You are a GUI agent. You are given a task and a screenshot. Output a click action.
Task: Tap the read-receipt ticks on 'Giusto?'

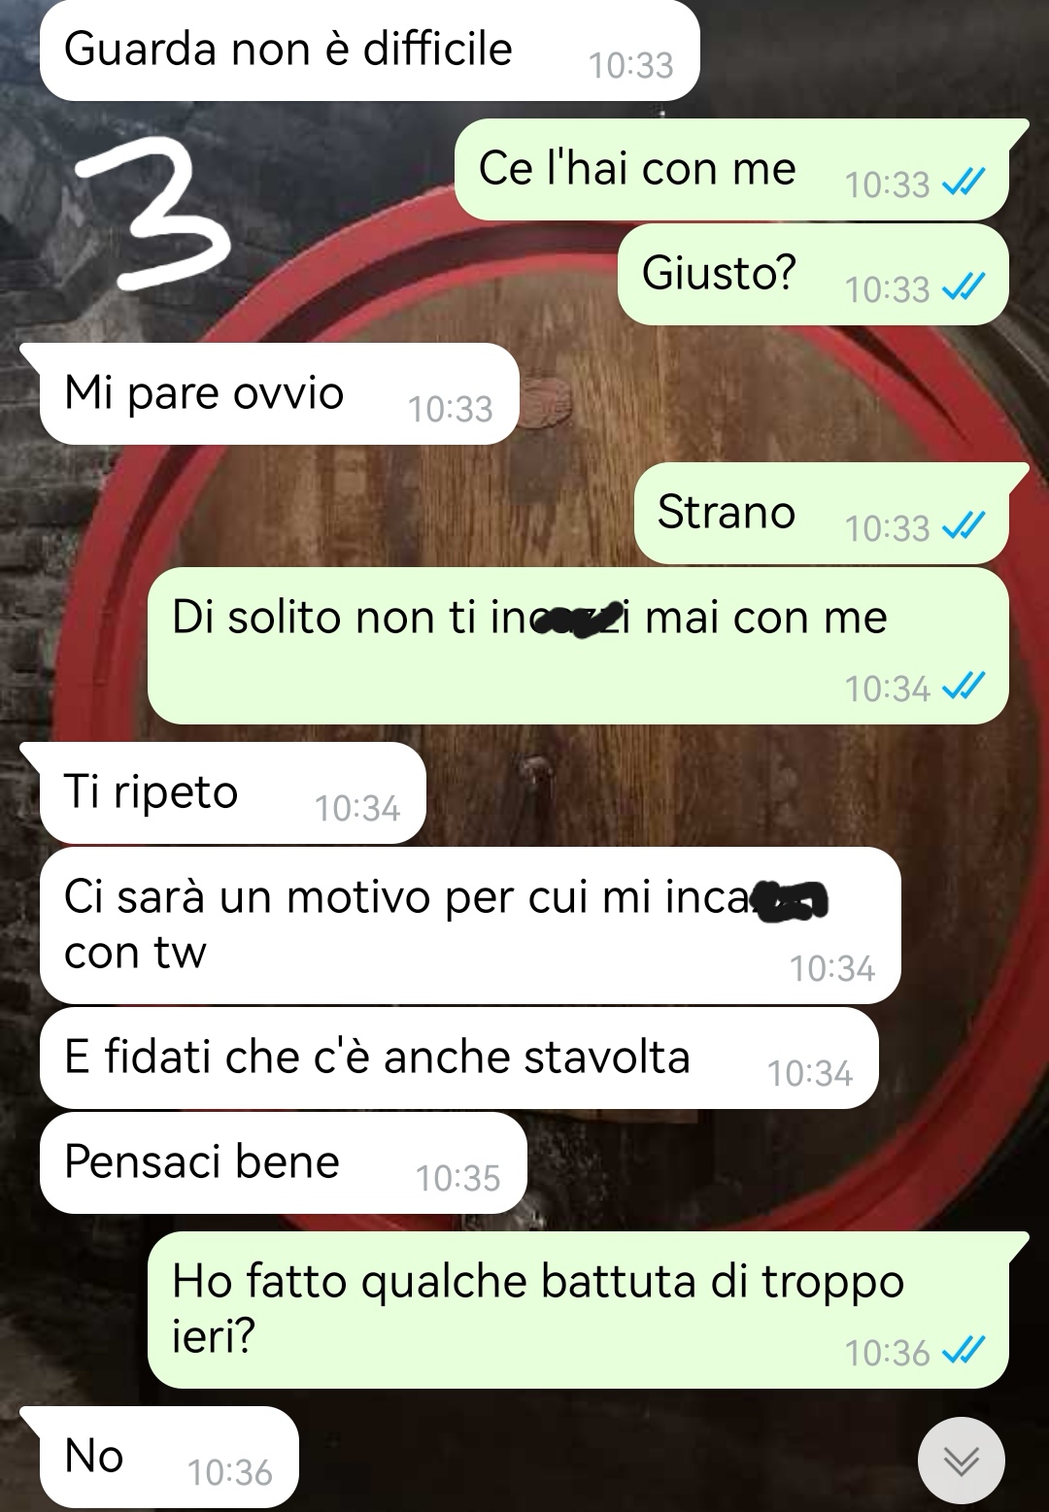(x=964, y=287)
